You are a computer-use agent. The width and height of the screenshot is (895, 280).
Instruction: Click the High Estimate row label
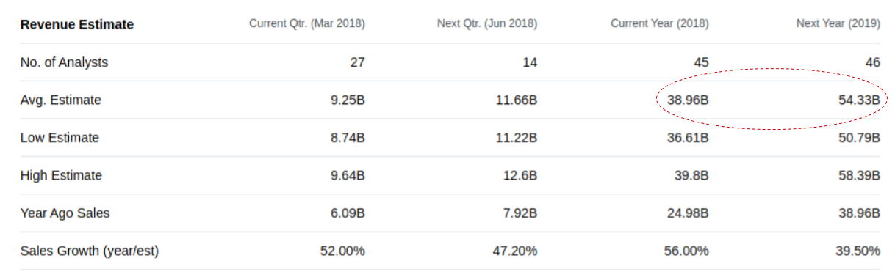pyautogui.click(x=62, y=176)
